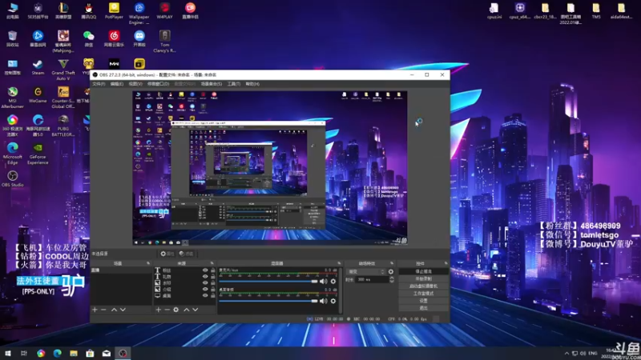
Task: Open the 工具(T) menu
Action: click(x=234, y=84)
